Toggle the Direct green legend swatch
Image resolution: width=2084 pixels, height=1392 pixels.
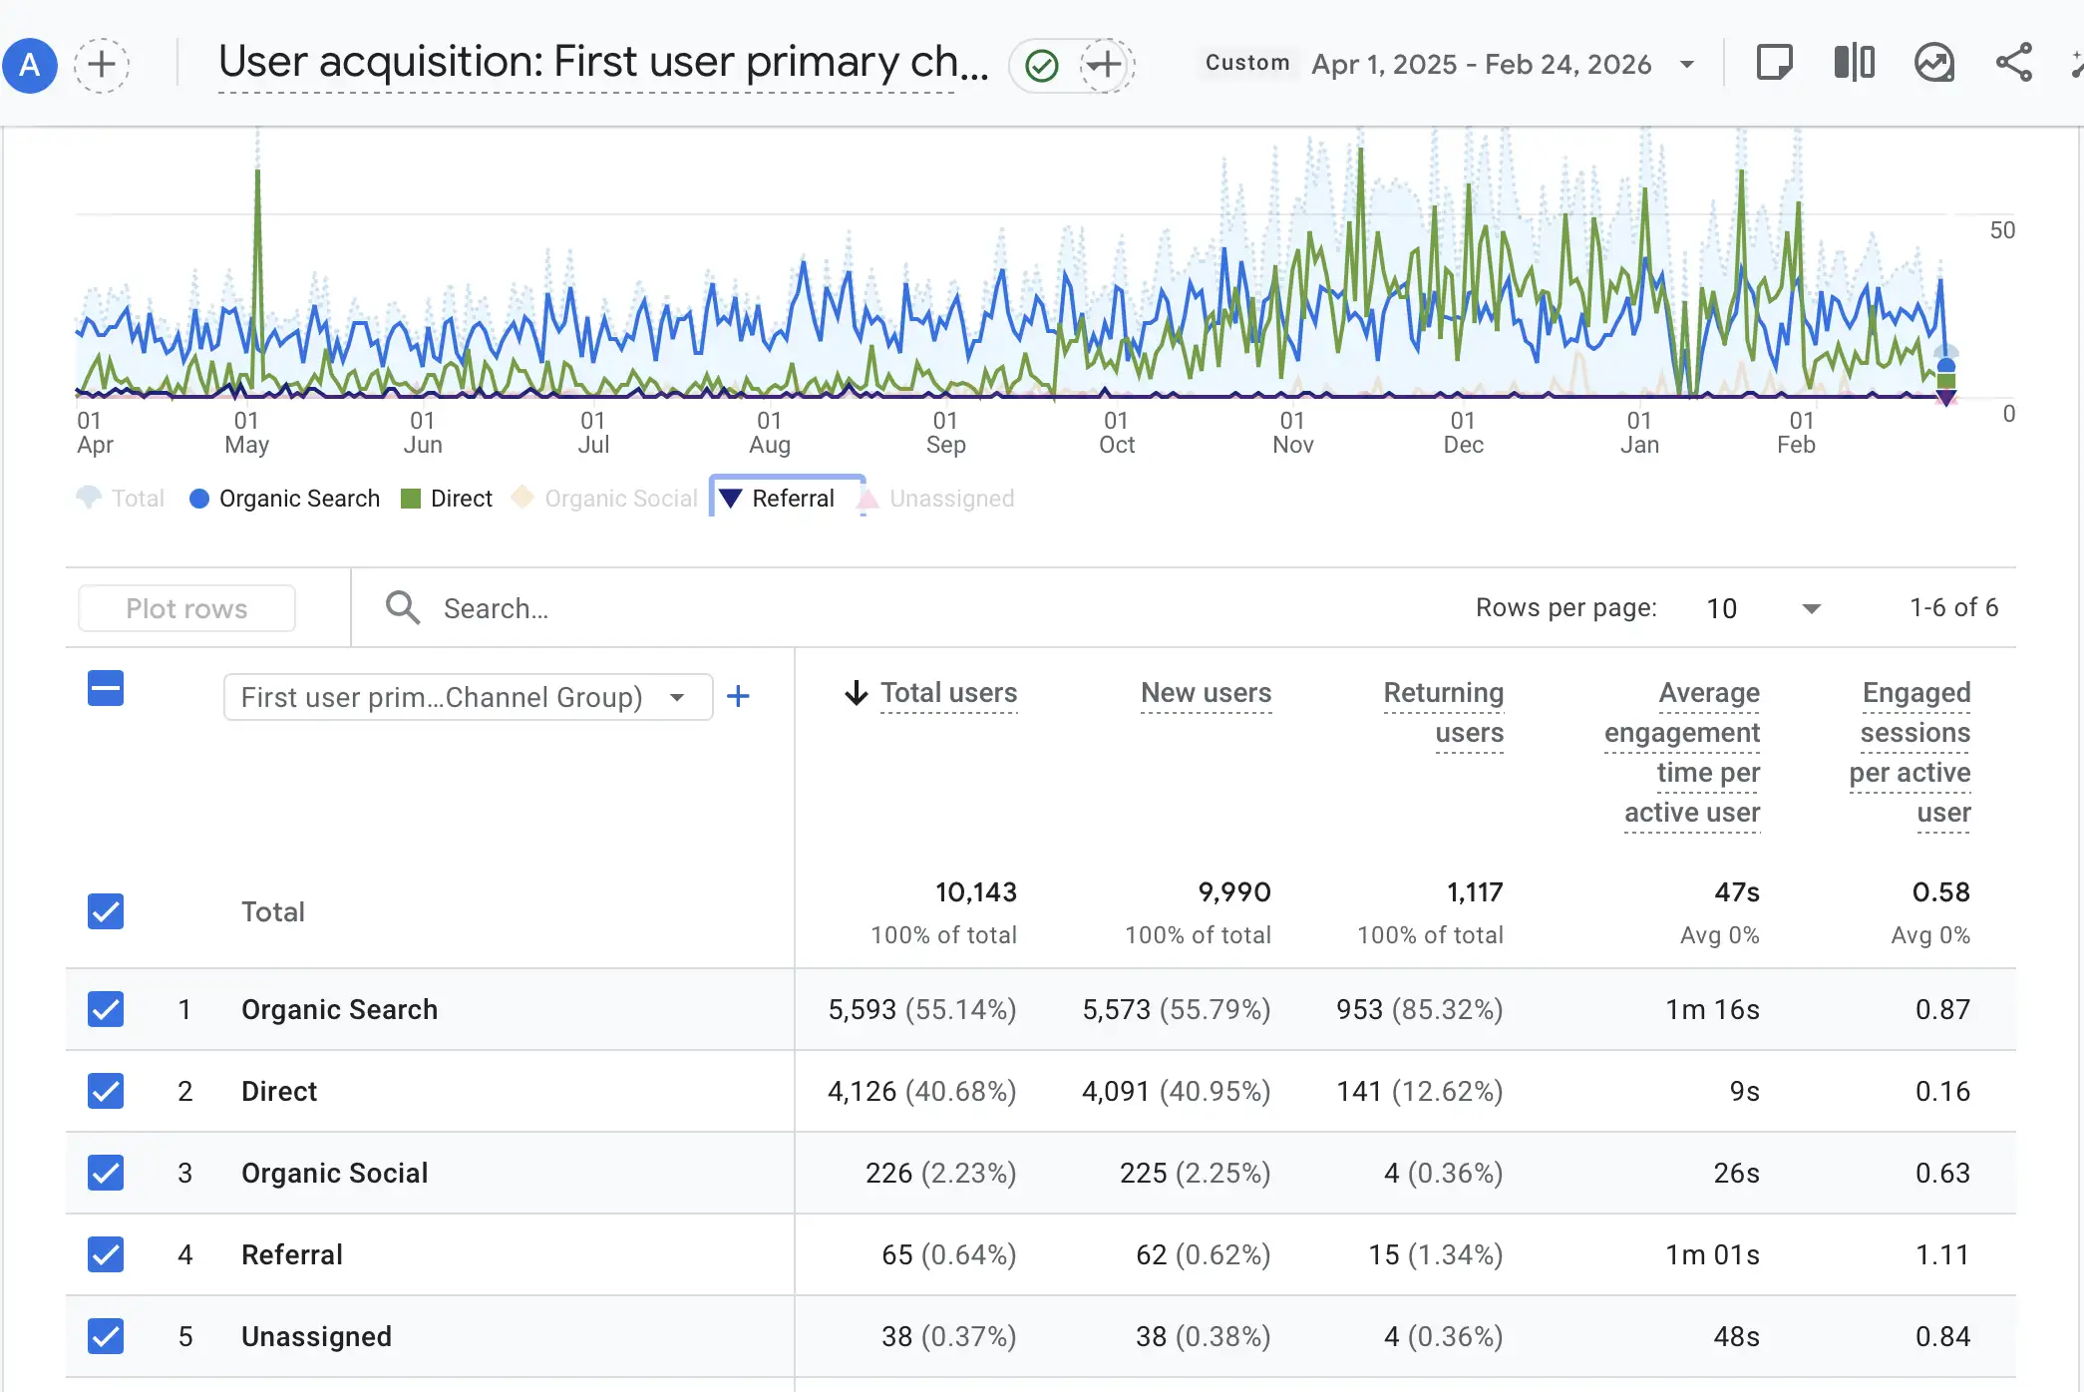tap(411, 499)
